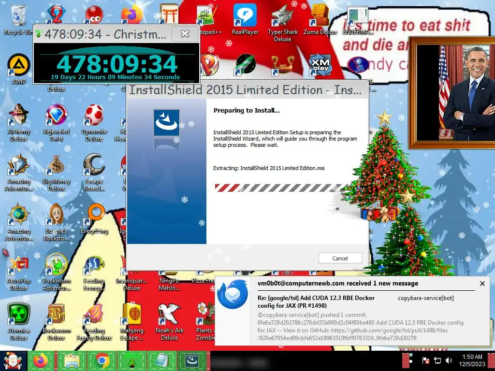Screen dimensions: 495x371
Task: Open the Recycle Bin desktop icon
Action: coord(18,19)
